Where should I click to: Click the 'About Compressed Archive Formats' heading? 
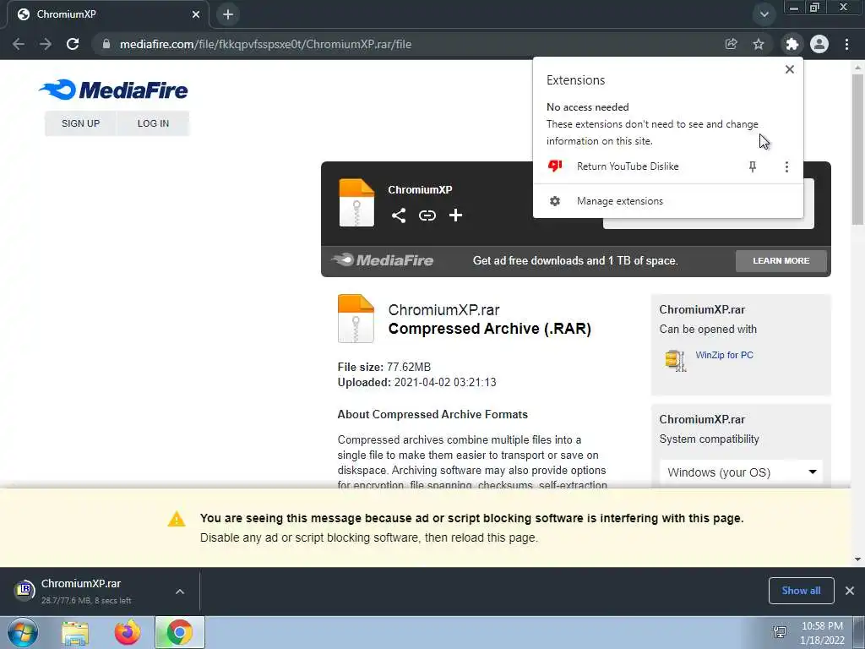(x=432, y=414)
